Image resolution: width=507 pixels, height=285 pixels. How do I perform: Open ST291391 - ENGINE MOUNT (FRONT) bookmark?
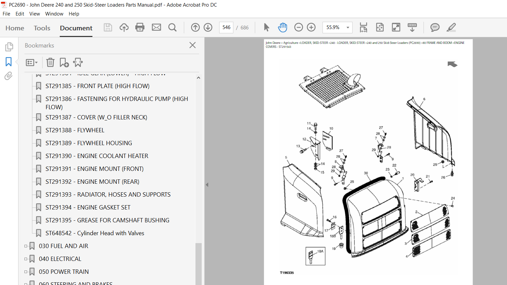pos(94,169)
